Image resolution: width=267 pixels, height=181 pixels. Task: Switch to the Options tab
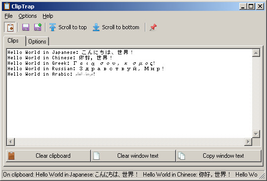37,42
